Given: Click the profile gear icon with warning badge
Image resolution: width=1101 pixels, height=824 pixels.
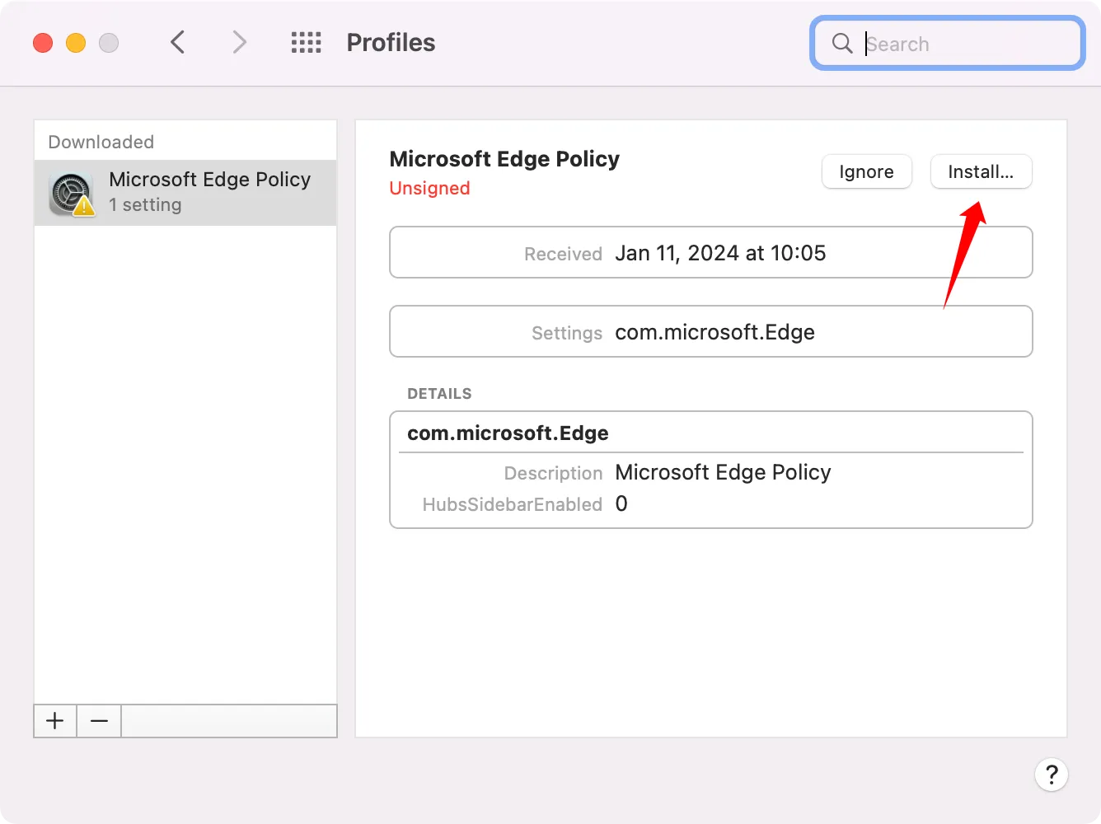Looking at the screenshot, I should click(72, 194).
